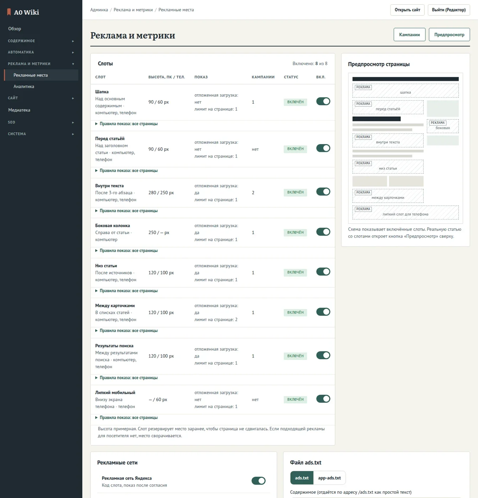Click Выйти (Редактор) button
This screenshot has height=498, width=478.
448,10
